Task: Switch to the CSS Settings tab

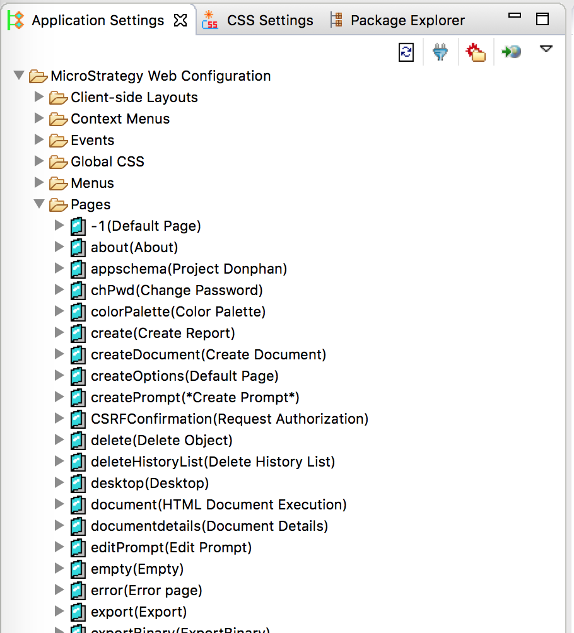Action: pyautogui.click(x=269, y=20)
